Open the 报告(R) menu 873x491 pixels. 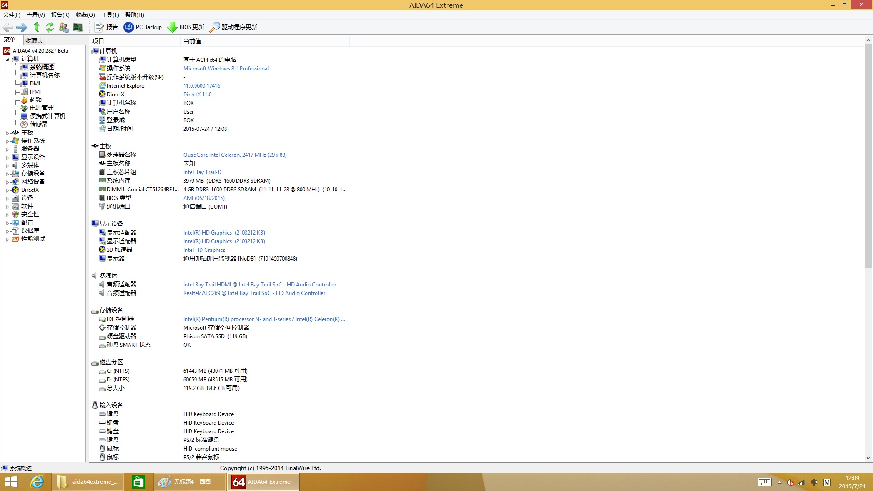(60, 15)
